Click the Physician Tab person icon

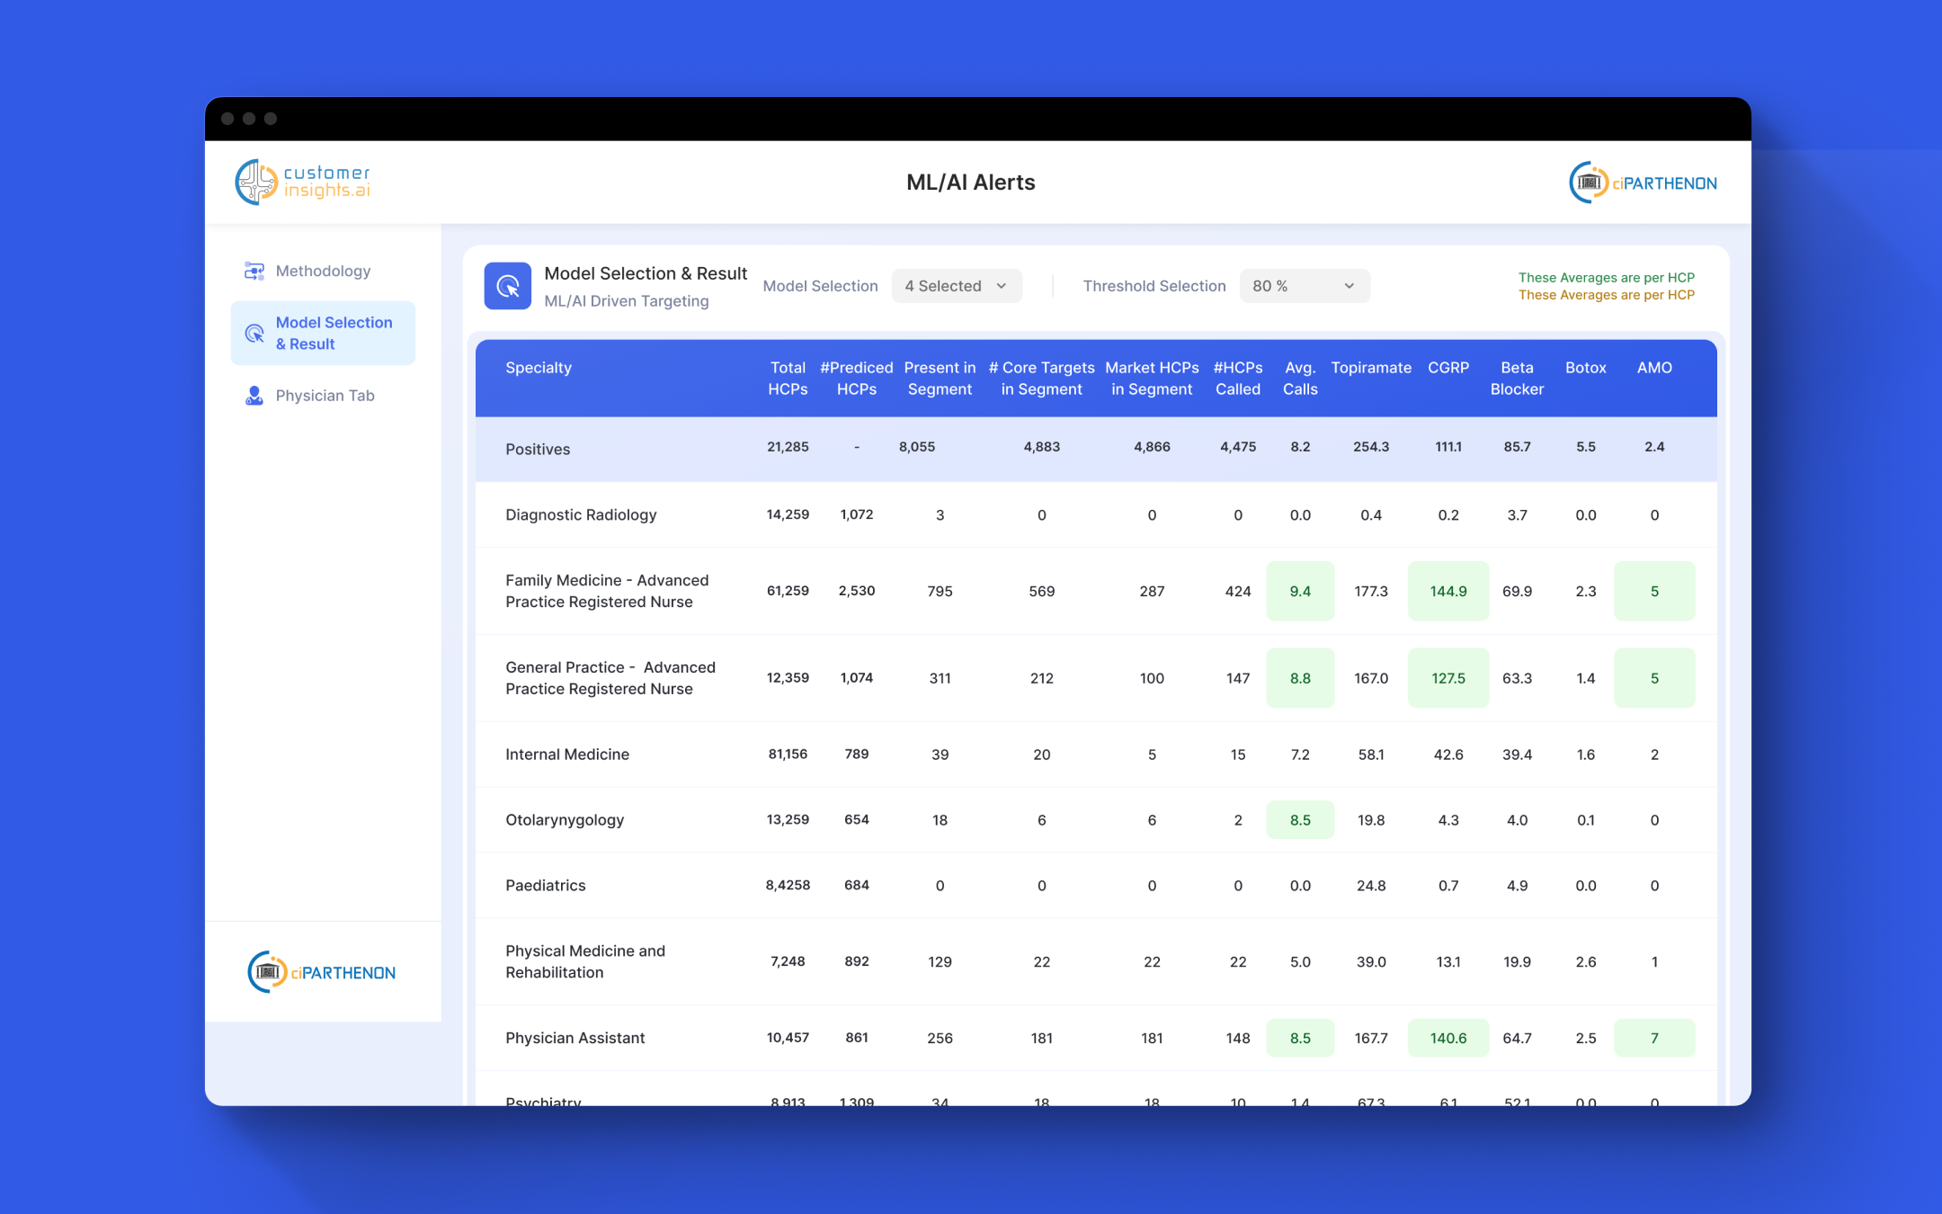[x=254, y=396]
